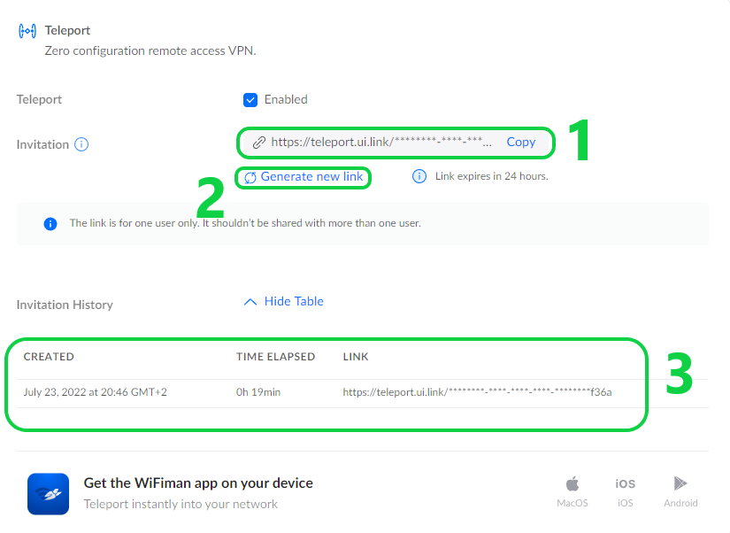Click the Generate new link text
This screenshot has height=533, width=730.
pyautogui.click(x=311, y=177)
